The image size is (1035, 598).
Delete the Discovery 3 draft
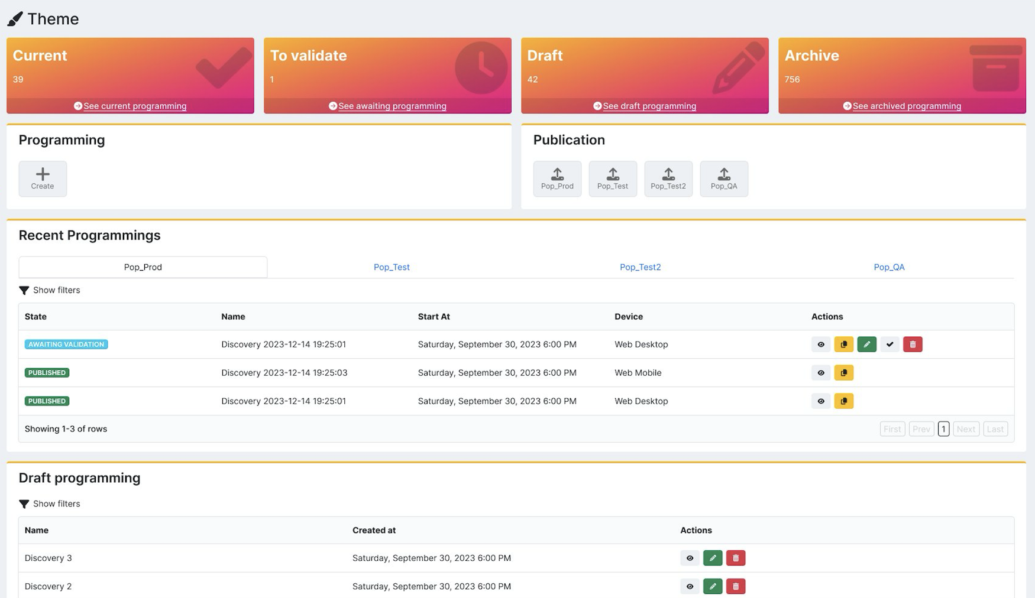[x=736, y=558]
